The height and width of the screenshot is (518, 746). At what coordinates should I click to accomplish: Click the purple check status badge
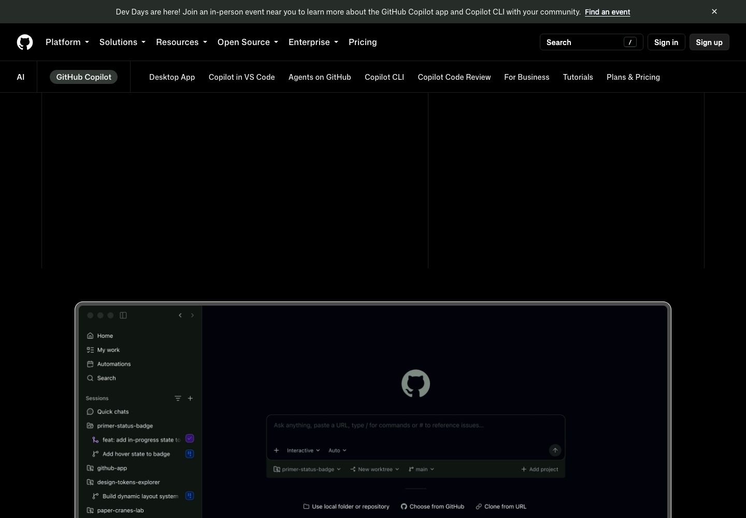(190, 439)
